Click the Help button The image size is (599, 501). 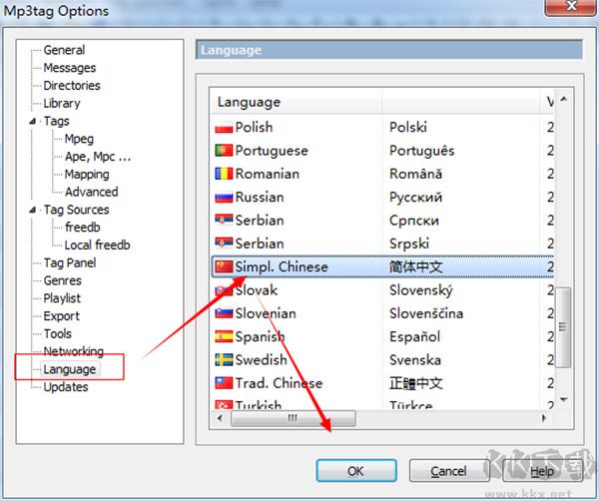point(542,471)
